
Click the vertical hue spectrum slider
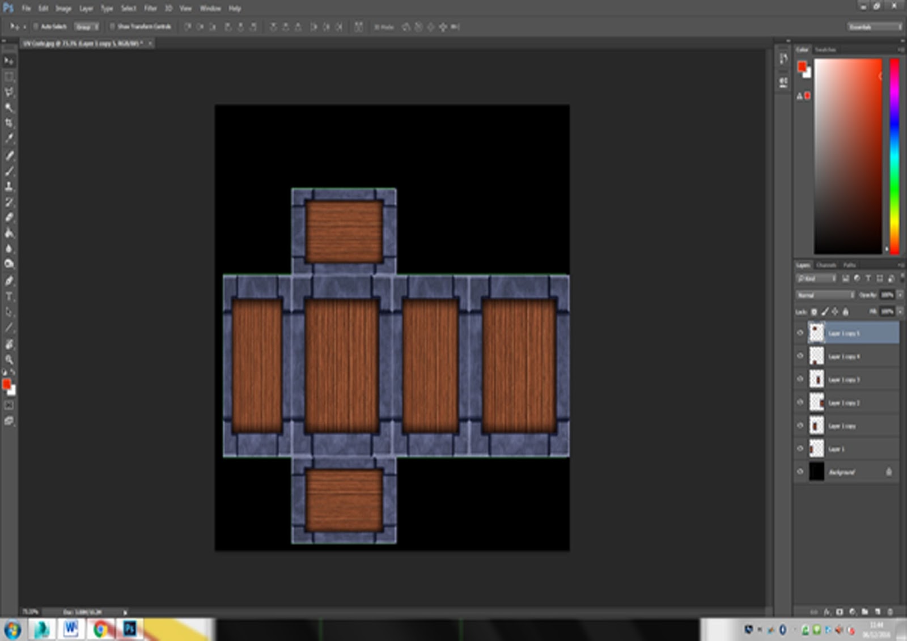(894, 156)
